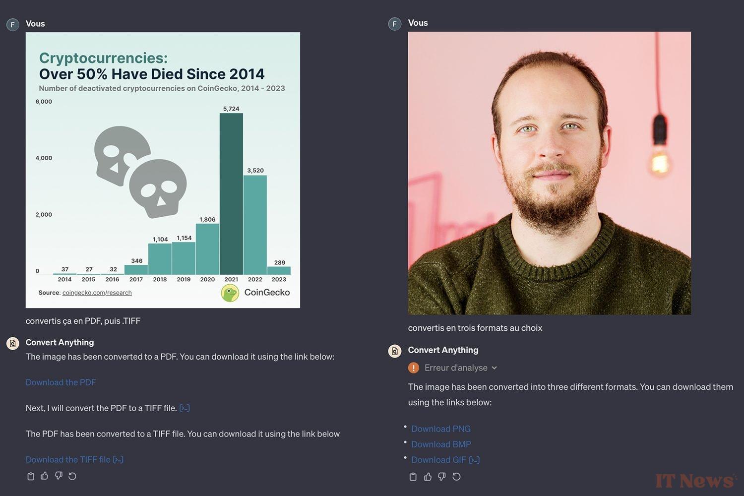744x496 pixels.
Task: Expand the "Erreur d'analyse" chevron
Action: (494, 368)
